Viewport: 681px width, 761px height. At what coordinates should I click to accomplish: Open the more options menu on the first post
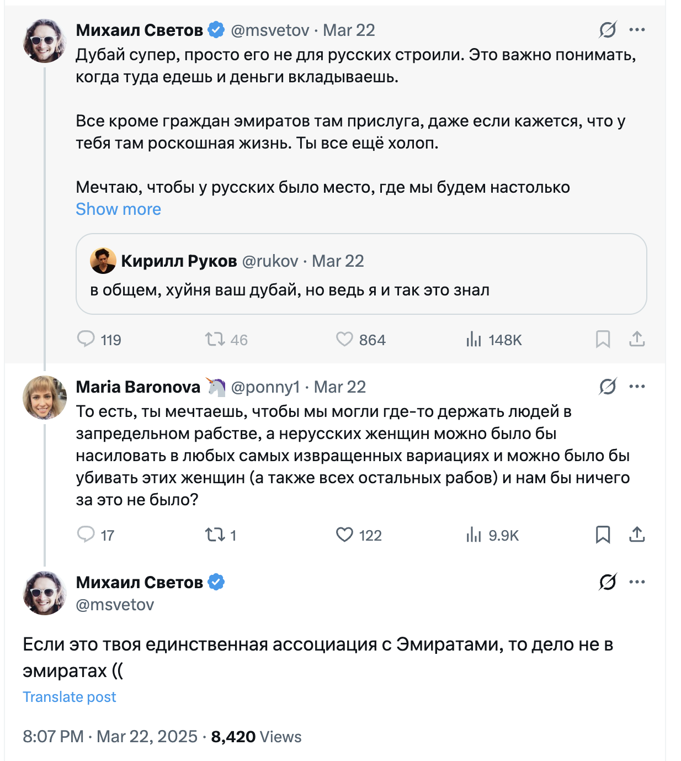[637, 30]
